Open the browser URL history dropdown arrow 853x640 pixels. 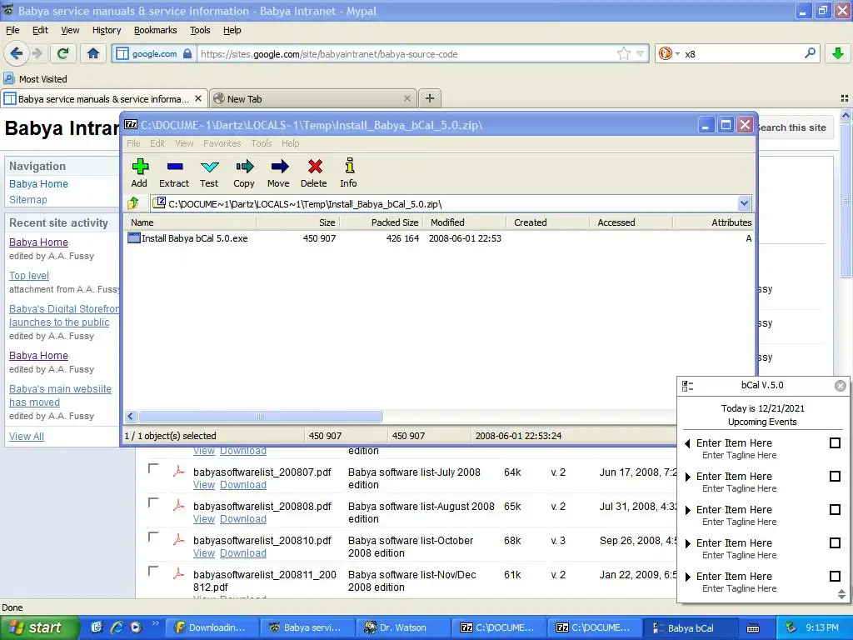641,53
